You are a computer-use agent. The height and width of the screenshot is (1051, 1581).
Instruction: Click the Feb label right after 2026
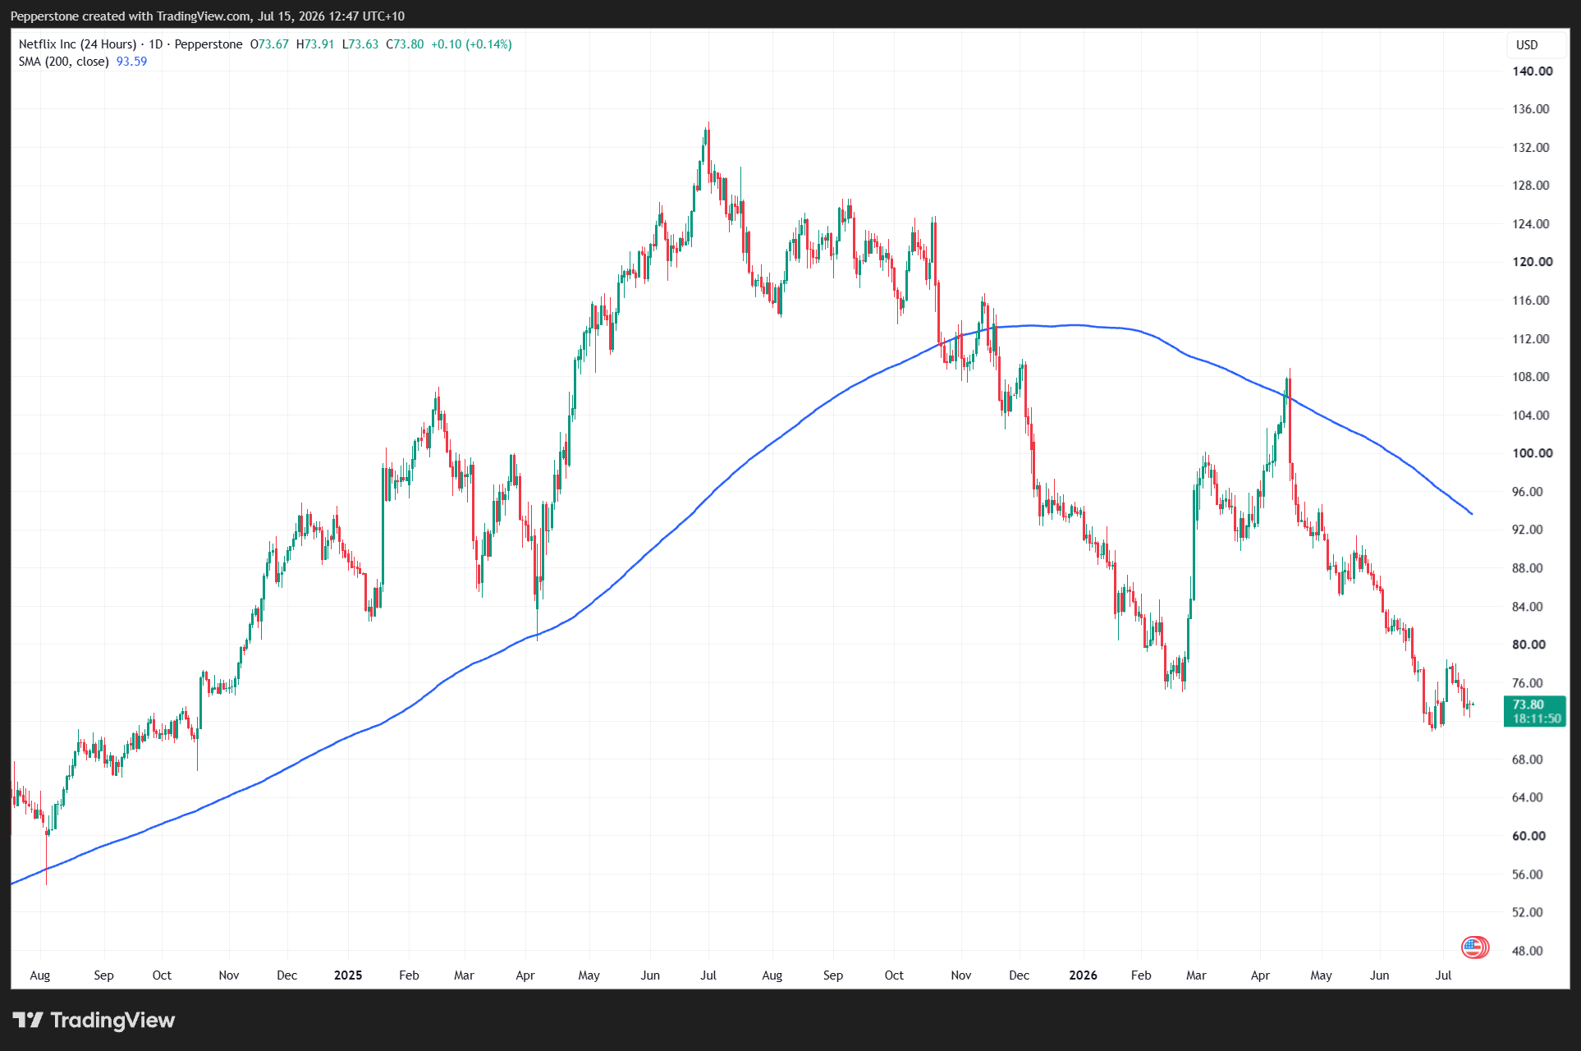1141,975
